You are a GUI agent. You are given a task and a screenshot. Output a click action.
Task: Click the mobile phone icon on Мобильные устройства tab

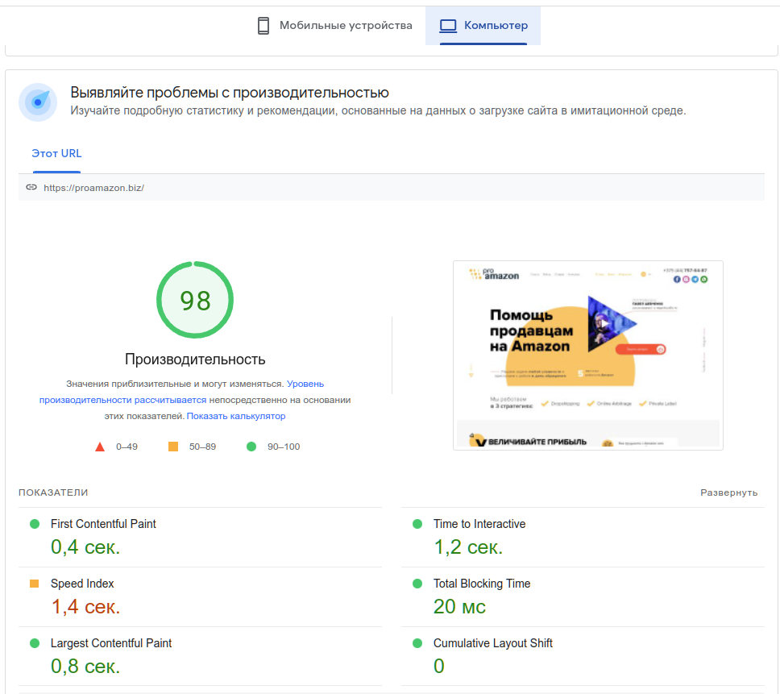click(x=263, y=25)
